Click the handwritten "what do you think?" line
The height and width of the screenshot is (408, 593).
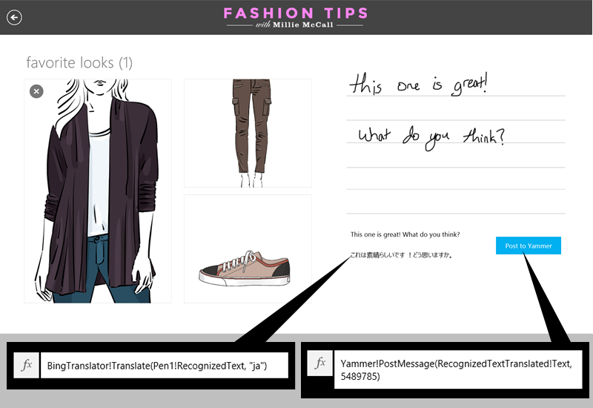click(x=431, y=138)
